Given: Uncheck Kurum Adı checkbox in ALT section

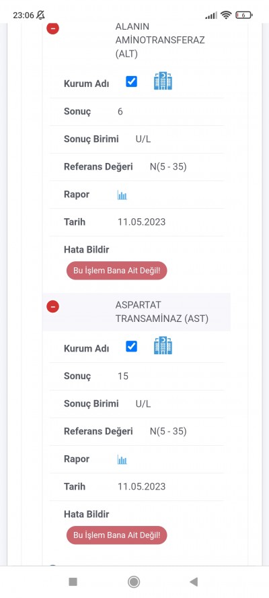Looking at the screenshot, I should click(x=131, y=81).
